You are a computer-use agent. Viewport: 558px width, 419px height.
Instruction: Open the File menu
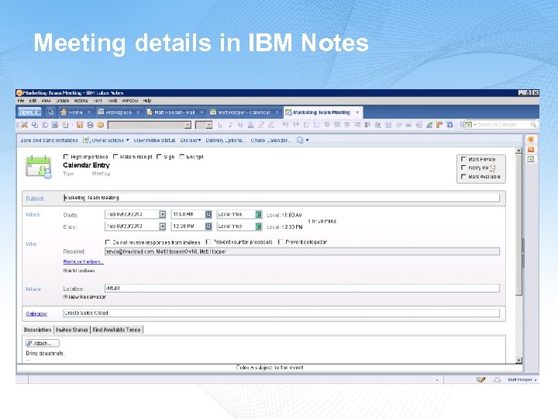(x=21, y=100)
